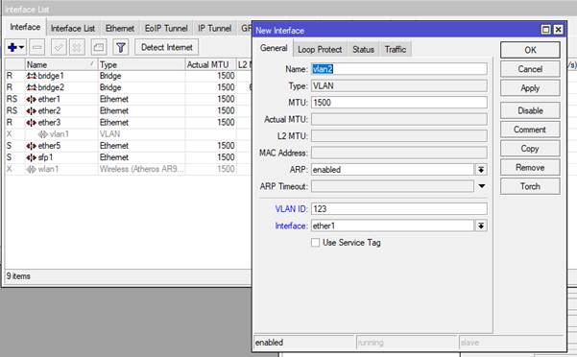
Task: Select the bridge1 row name
Action: click(51, 76)
